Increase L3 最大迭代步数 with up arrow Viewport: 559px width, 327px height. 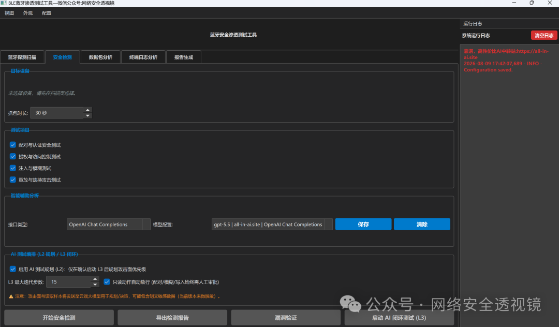tap(95, 279)
